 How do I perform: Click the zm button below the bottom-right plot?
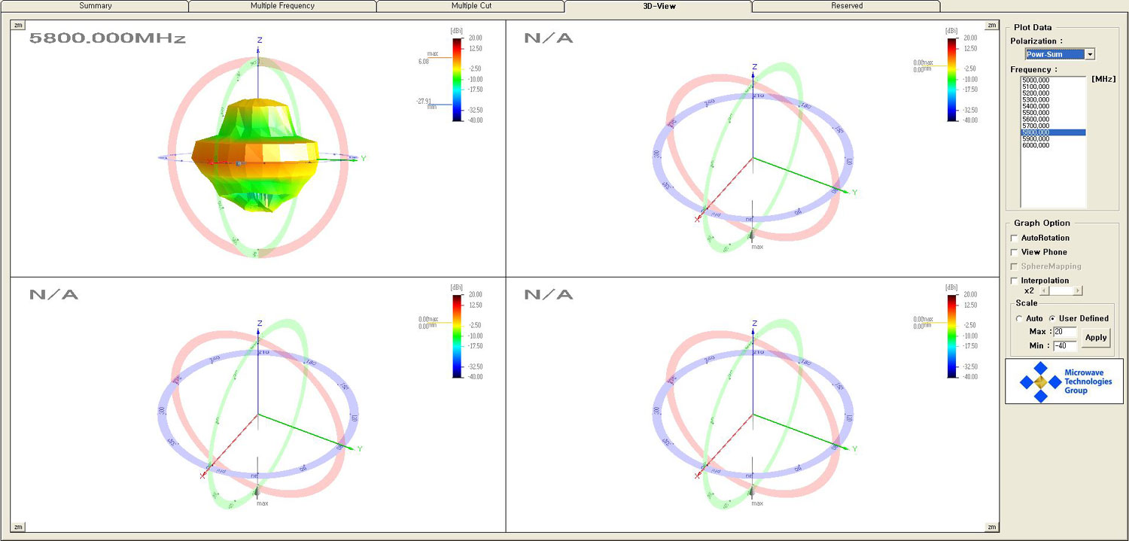pos(991,527)
